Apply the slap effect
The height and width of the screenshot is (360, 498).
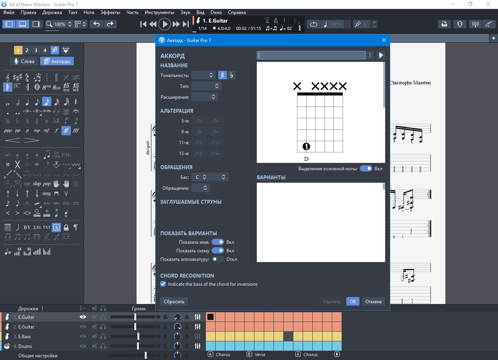[37, 183]
